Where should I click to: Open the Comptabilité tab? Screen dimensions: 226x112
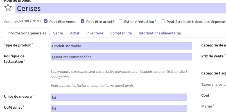(x=121, y=33)
